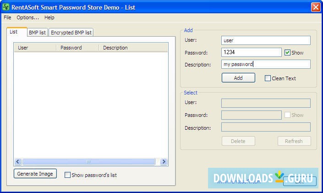Close the Smart Password Store window

[316, 7]
